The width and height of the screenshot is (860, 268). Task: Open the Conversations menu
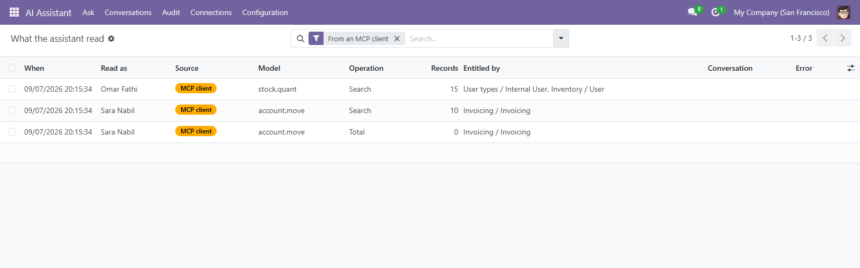coord(128,12)
